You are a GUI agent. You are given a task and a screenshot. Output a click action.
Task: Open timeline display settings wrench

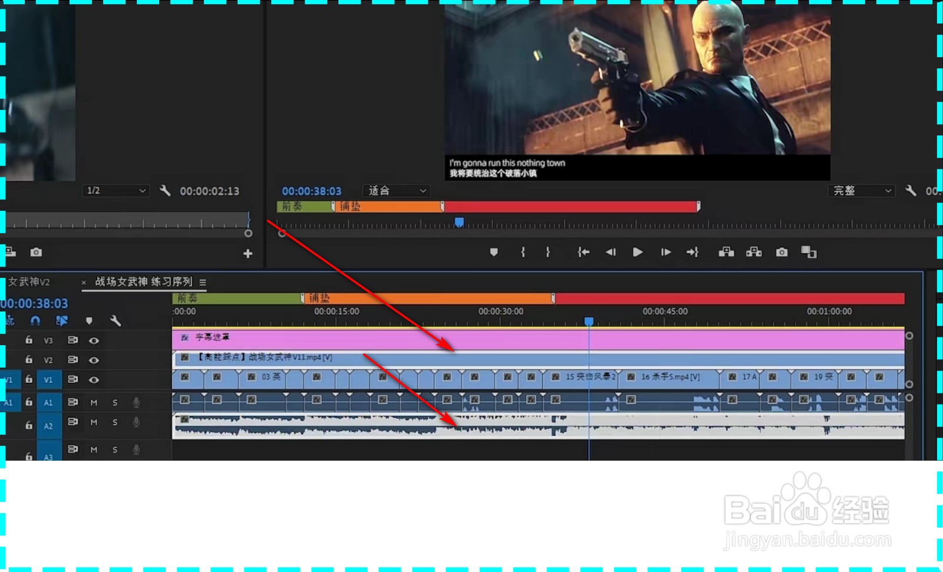coord(116,320)
